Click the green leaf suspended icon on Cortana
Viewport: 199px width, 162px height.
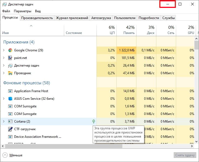pos(94,121)
